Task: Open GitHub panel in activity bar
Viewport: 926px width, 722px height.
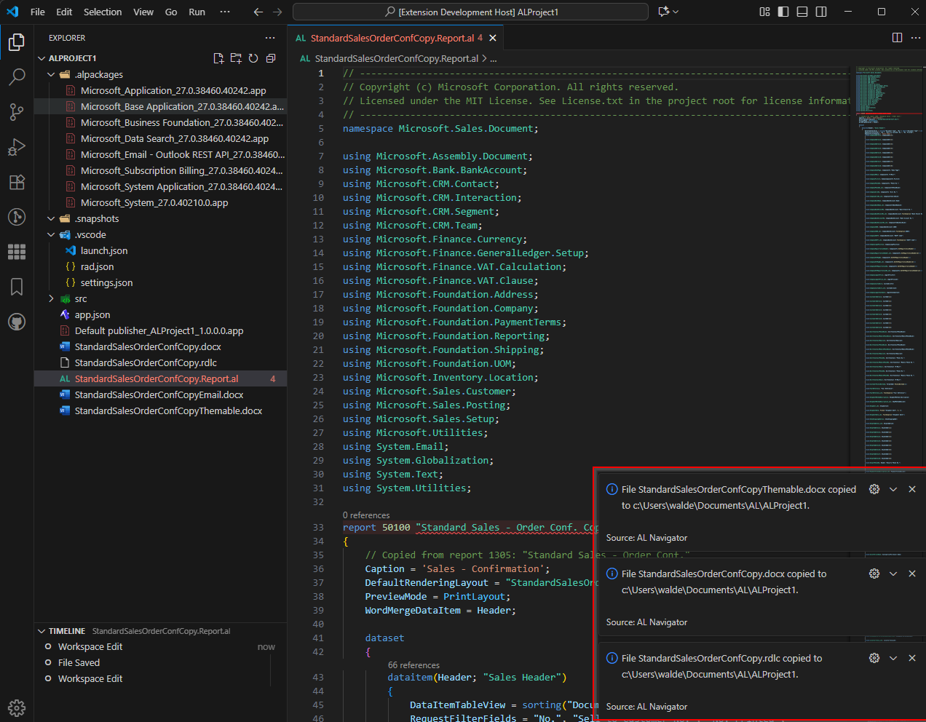Action: (17, 322)
